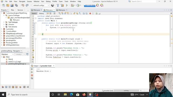Screen dimensions: 173x97
Task: Click the Build Project hammer icon
Action: (x=58, y=5)
